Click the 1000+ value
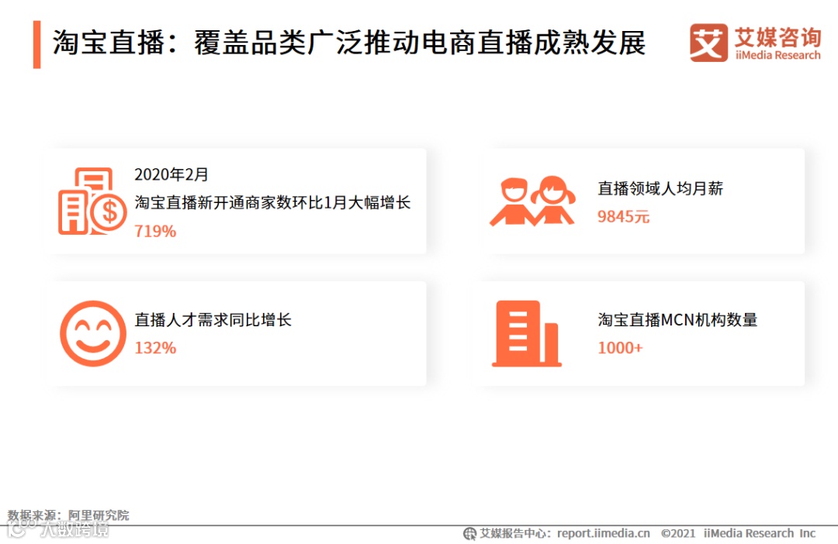This screenshot has width=838, height=544. point(620,348)
